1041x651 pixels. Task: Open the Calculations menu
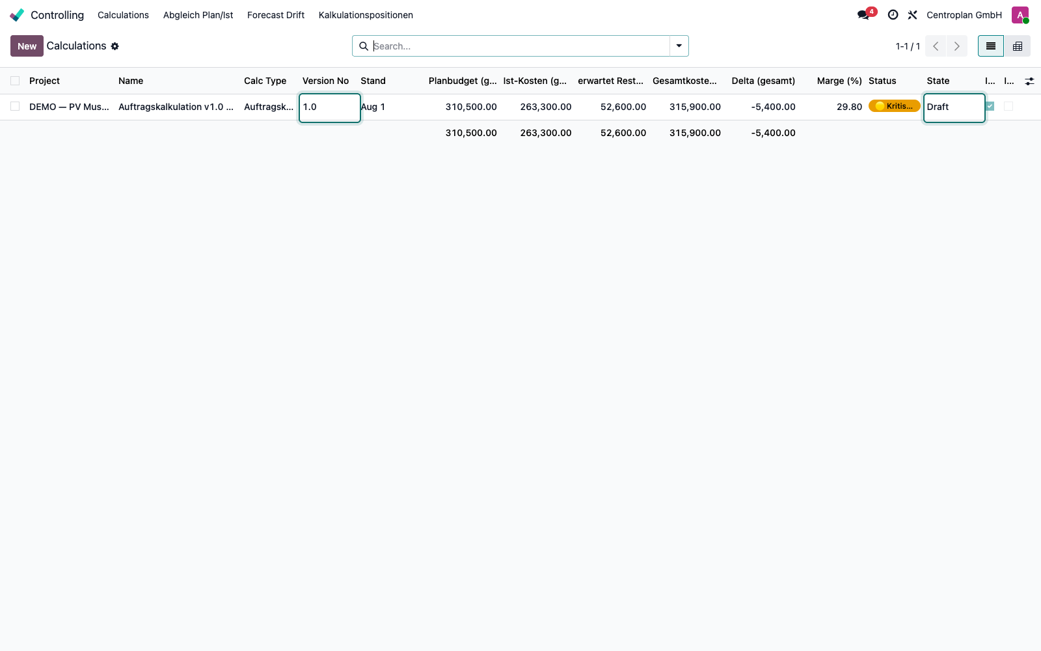tap(123, 15)
